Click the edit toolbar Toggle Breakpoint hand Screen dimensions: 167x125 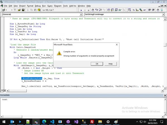point(158,10)
